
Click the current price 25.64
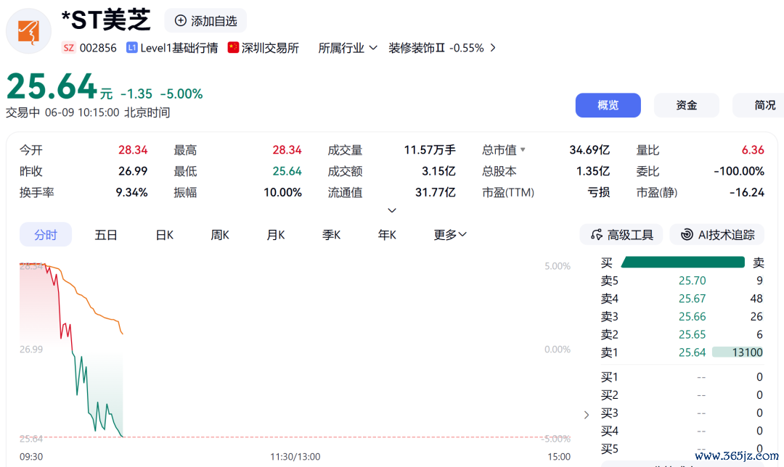point(52,86)
